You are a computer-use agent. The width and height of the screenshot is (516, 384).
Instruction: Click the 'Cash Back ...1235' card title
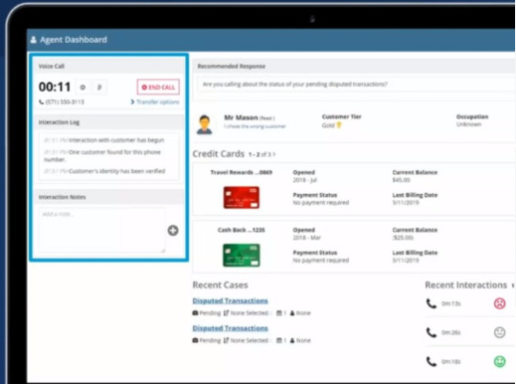(241, 230)
